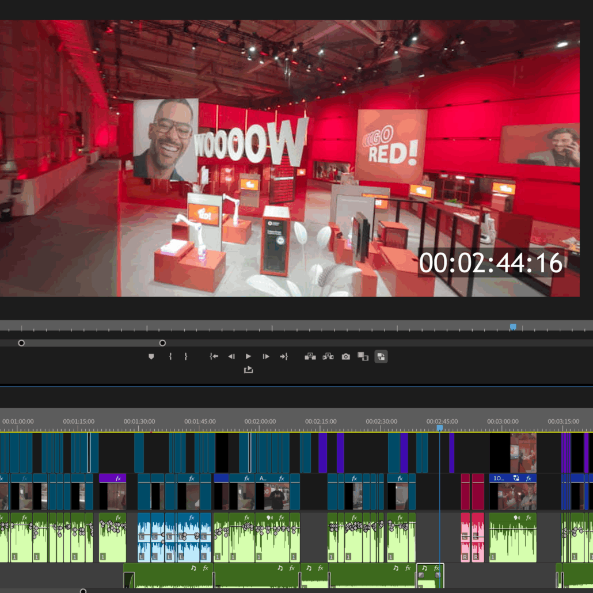Select the left pink audio clip
Screen dimensions: 593x593
coord(465,537)
